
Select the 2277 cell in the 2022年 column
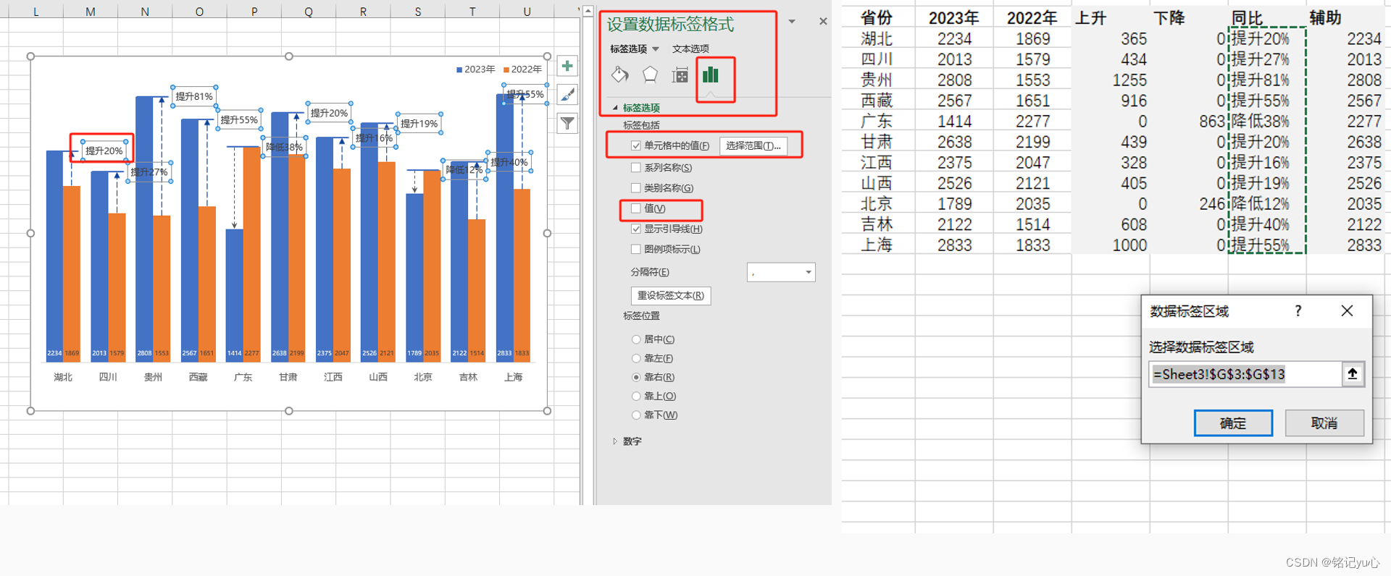[x=1032, y=122]
